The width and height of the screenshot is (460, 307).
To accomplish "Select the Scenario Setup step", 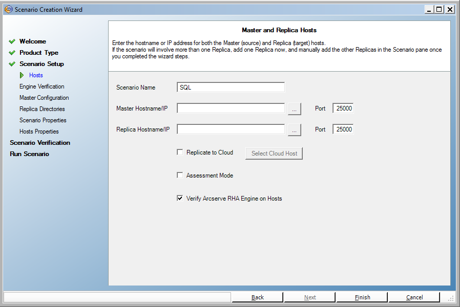I will 41,64.
